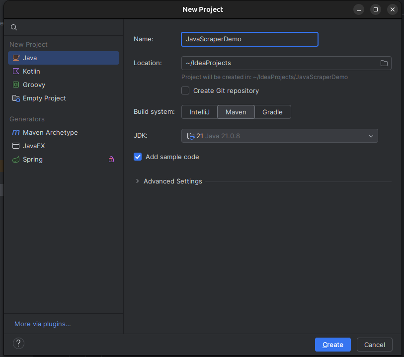The width and height of the screenshot is (404, 357).
Task: Click the Kotlin logo icon
Action: tap(16, 71)
